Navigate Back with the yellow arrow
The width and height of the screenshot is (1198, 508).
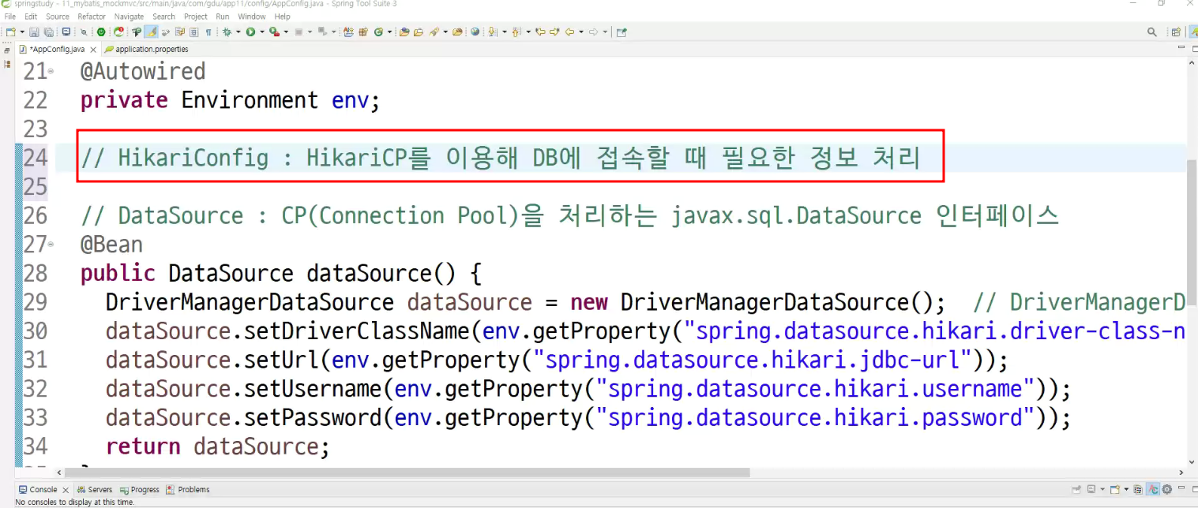(569, 32)
